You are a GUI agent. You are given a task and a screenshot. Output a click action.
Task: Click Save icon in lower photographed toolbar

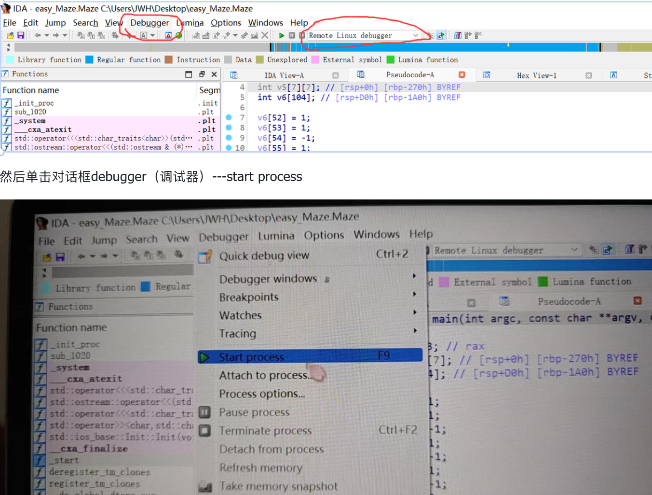(60, 257)
